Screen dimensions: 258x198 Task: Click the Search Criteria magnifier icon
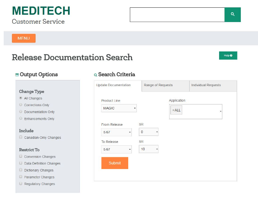95,75
